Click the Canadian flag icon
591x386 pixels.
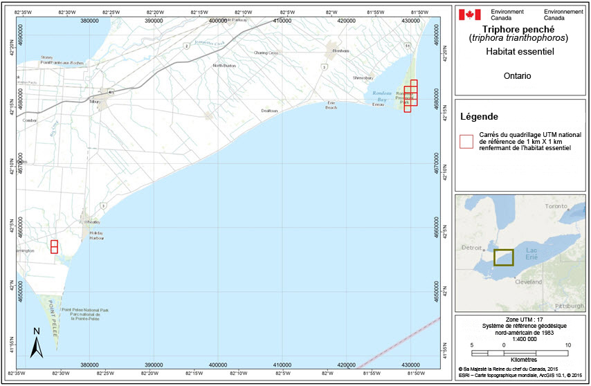coord(471,15)
